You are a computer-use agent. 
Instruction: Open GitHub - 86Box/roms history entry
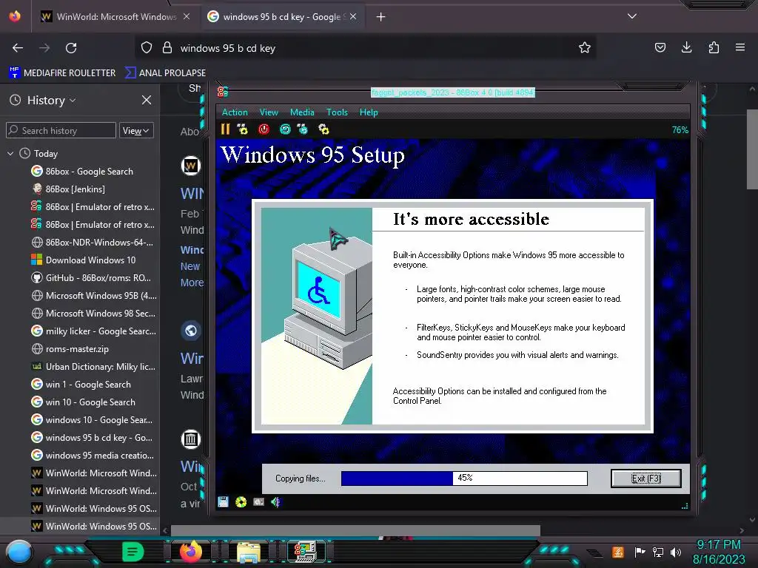point(91,278)
